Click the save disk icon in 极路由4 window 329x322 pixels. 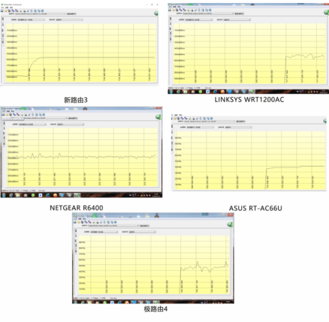click(75, 222)
